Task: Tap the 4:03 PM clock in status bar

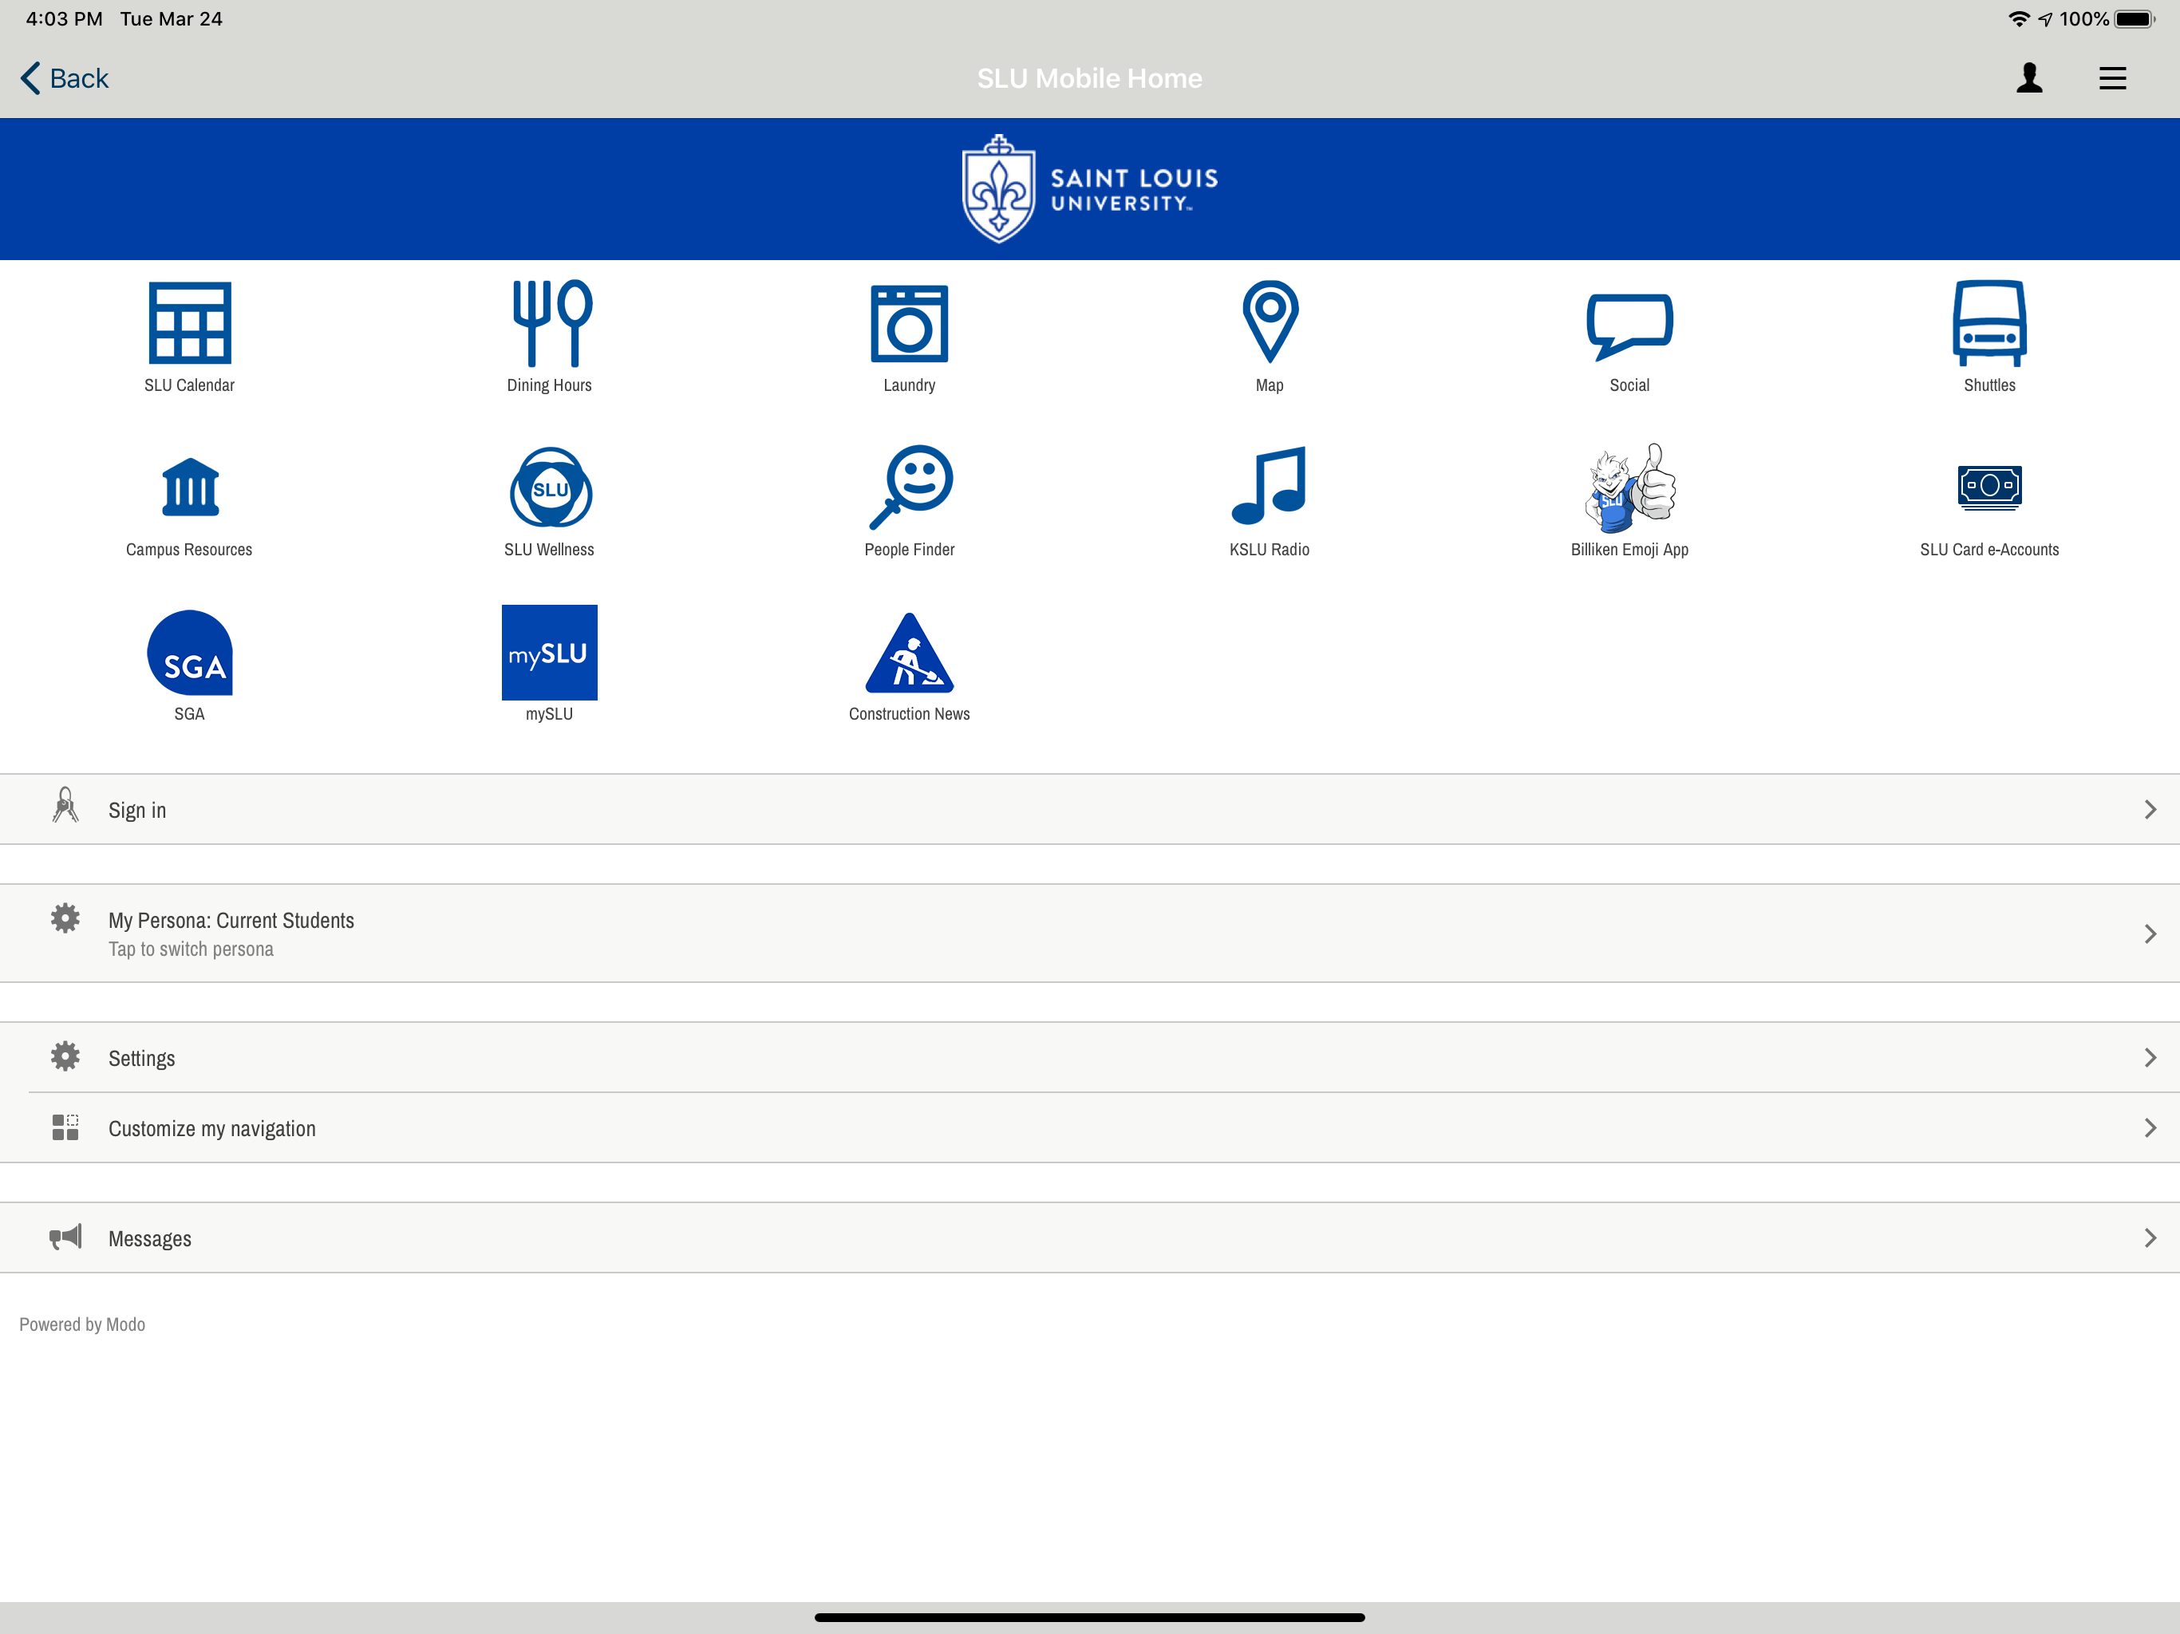Action: point(64,18)
